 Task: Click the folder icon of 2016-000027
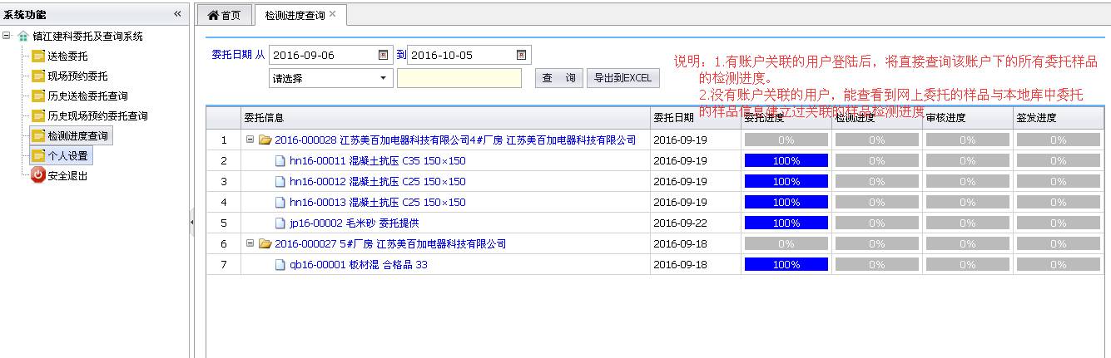(265, 244)
